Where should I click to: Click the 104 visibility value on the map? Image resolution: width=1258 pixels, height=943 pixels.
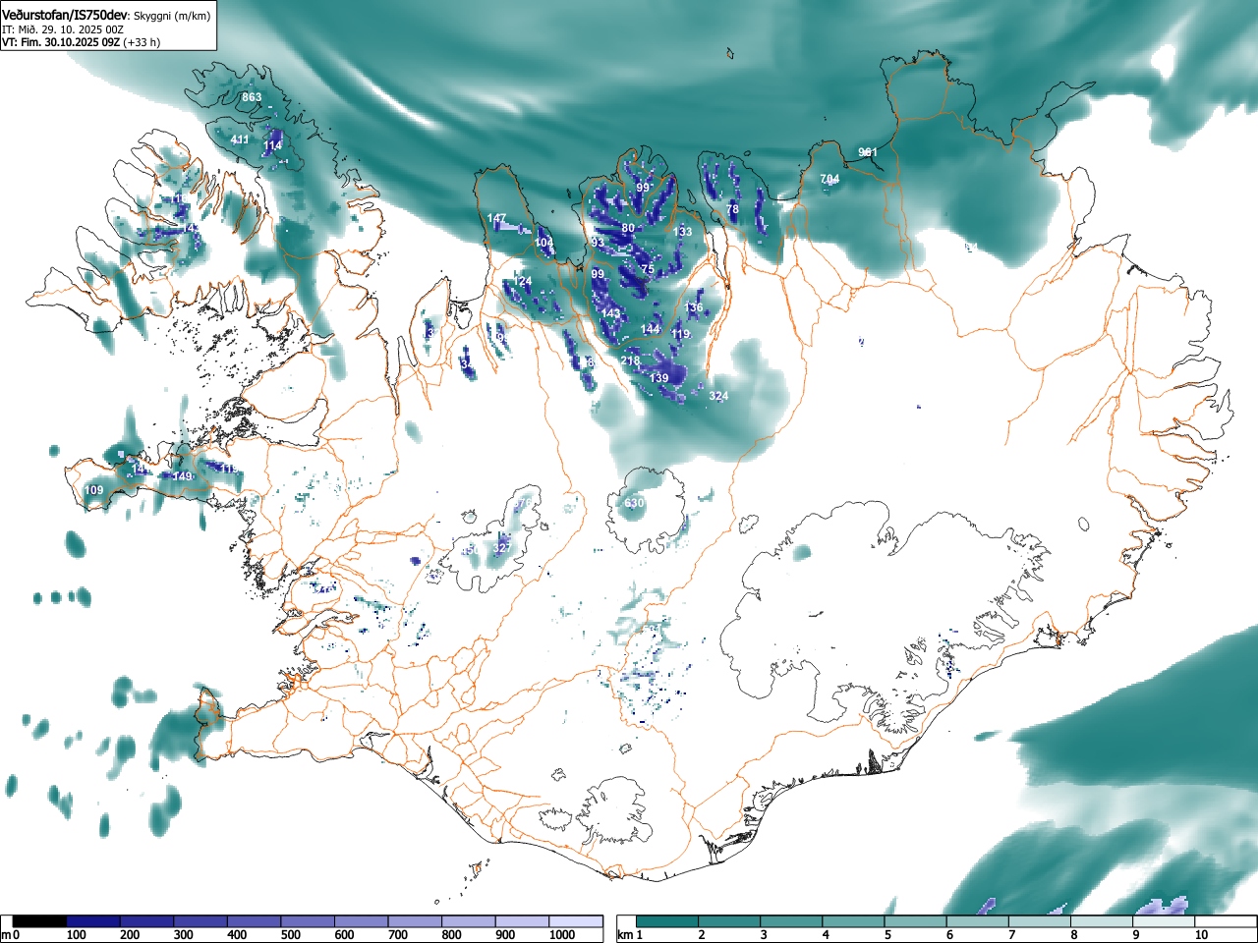[543, 243]
